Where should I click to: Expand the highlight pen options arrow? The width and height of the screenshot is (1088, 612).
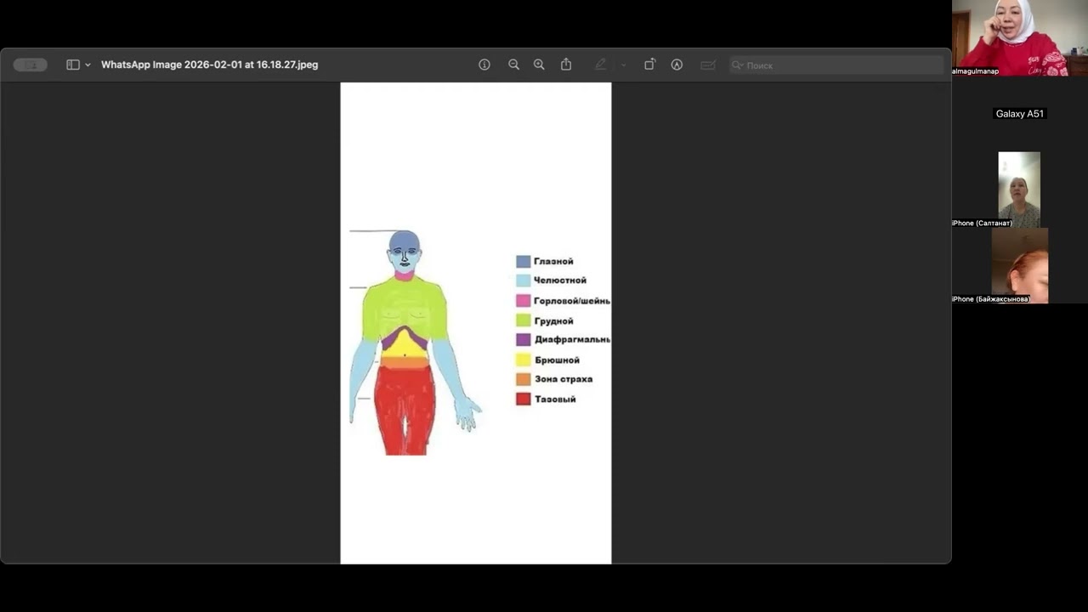[x=623, y=65]
